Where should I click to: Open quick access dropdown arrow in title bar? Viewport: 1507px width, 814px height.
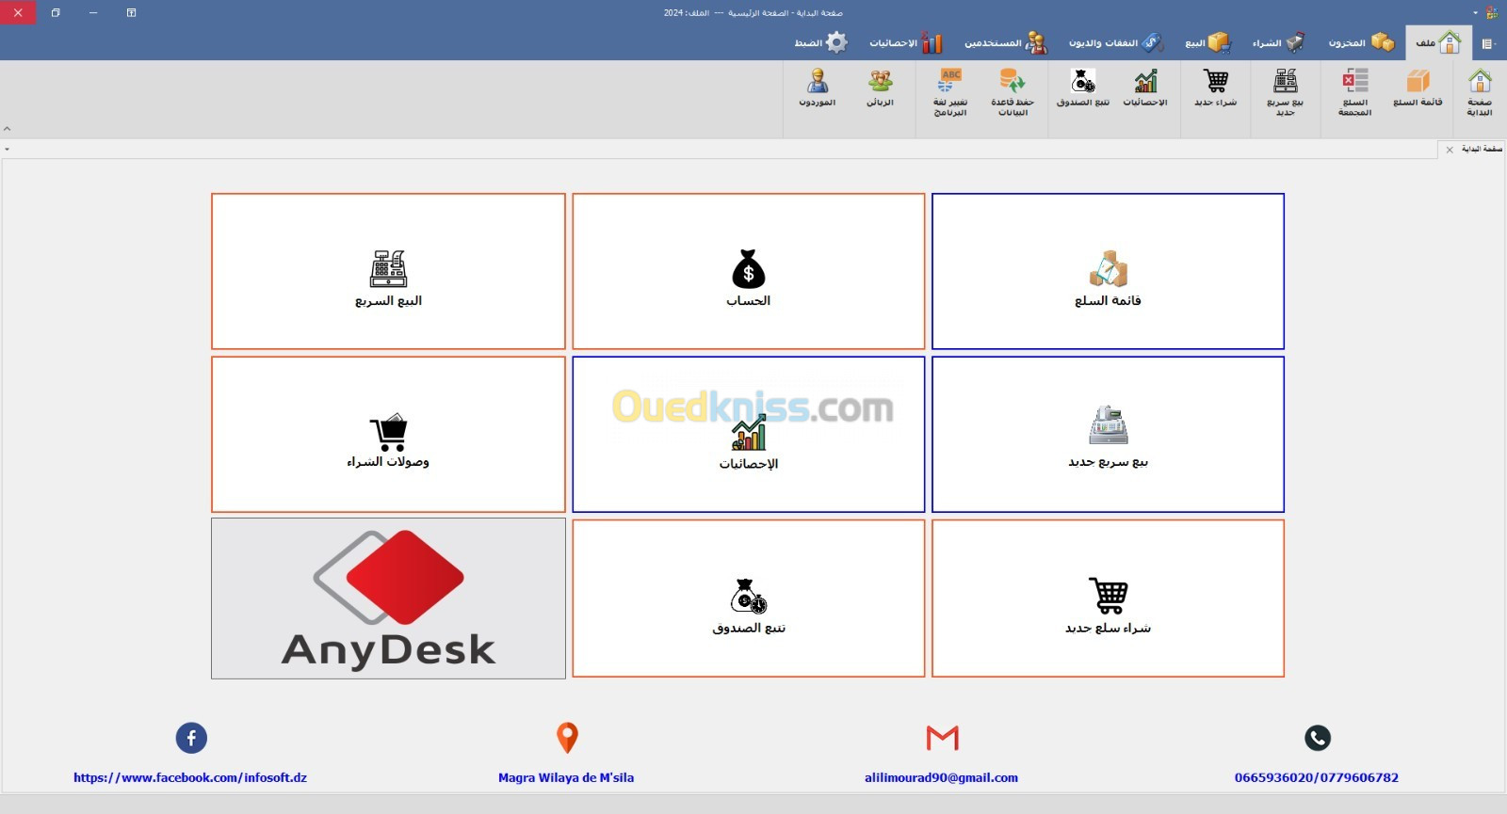click(x=1475, y=13)
